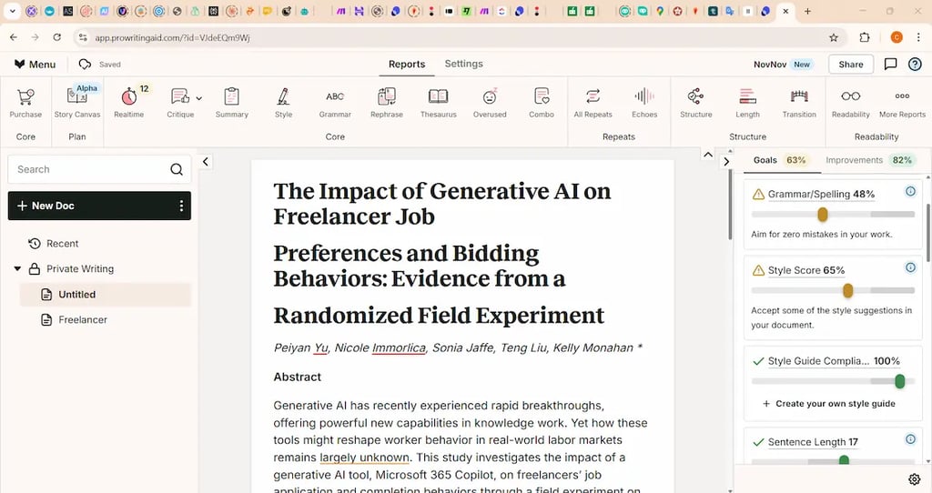Image resolution: width=932 pixels, height=493 pixels.
Task: Start the Realtime report
Action: click(x=129, y=104)
